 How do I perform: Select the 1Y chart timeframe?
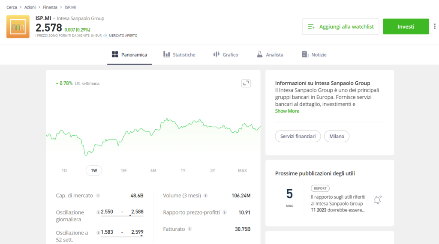click(183, 170)
